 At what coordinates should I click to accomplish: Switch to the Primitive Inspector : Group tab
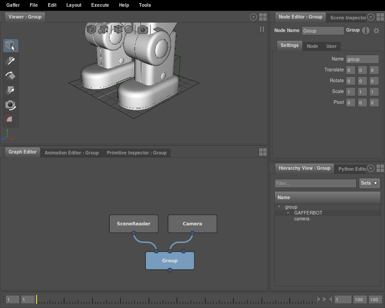[136, 153]
